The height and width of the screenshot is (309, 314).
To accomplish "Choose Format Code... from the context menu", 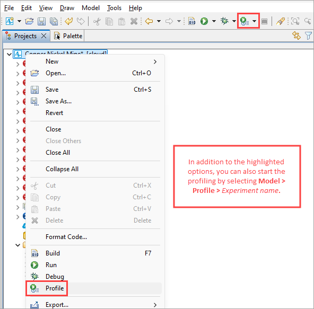I will click(94, 237).
